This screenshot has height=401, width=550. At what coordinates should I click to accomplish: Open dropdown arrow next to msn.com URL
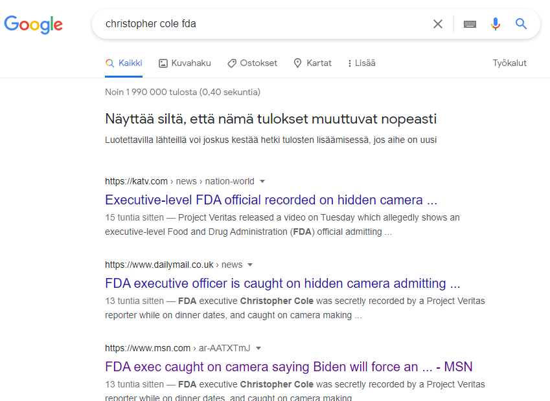click(x=258, y=348)
